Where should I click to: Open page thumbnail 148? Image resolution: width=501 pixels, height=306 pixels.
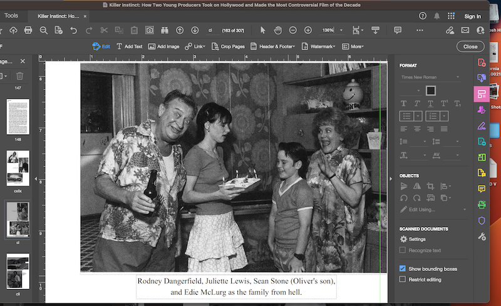click(18, 116)
